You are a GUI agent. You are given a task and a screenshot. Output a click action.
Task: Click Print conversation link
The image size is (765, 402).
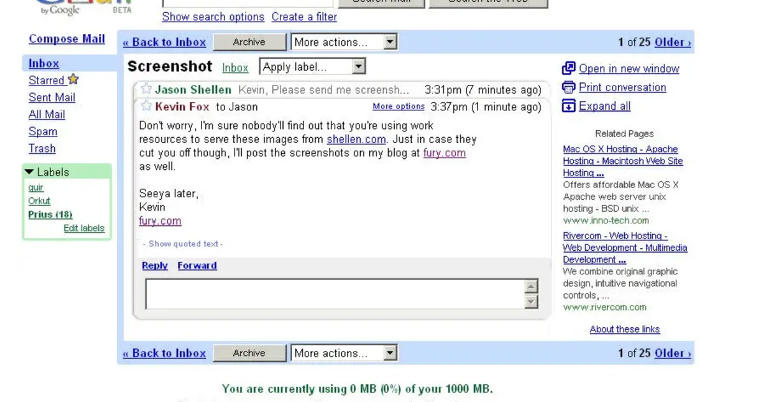(622, 87)
